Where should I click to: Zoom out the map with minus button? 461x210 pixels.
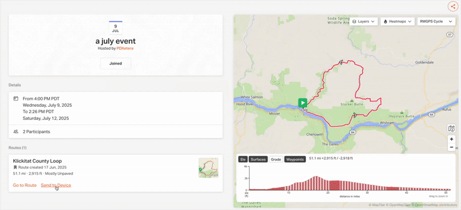tap(452, 147)
